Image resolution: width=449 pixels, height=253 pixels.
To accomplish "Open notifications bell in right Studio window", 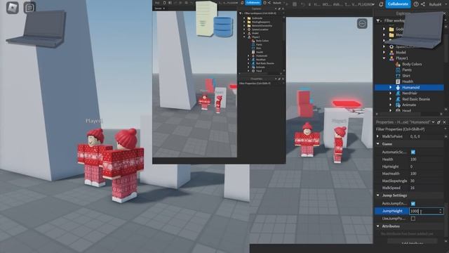I will pyautogui.click(x=381, y=4).
